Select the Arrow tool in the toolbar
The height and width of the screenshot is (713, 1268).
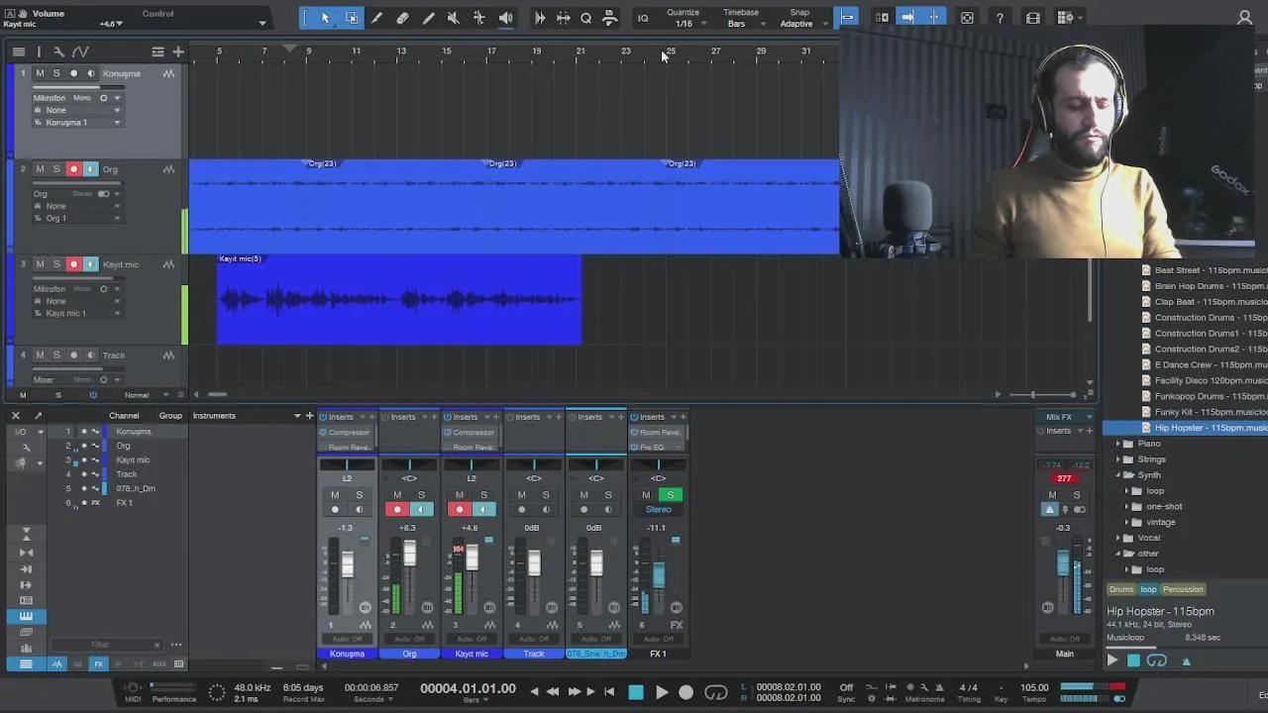[x=325, y=17]
